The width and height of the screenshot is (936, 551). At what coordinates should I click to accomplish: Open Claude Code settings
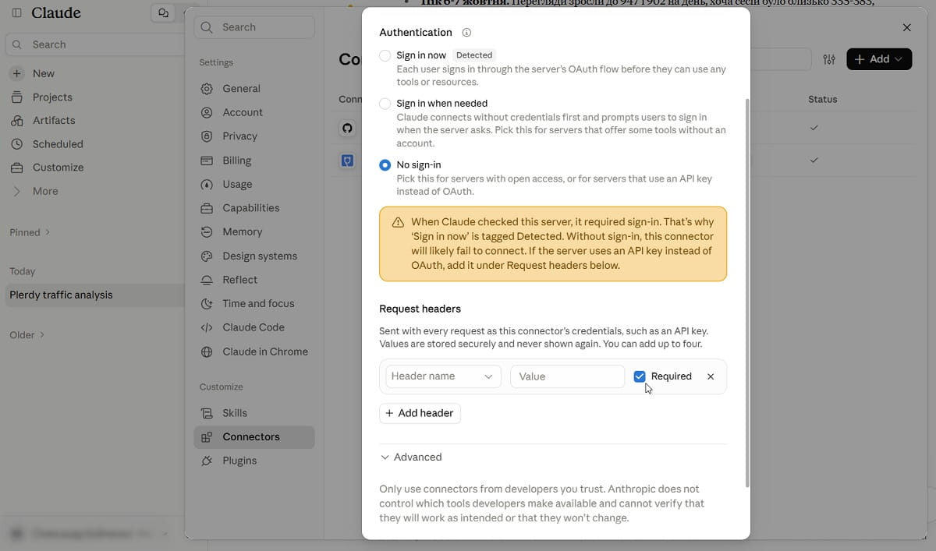tap(253, 327)
